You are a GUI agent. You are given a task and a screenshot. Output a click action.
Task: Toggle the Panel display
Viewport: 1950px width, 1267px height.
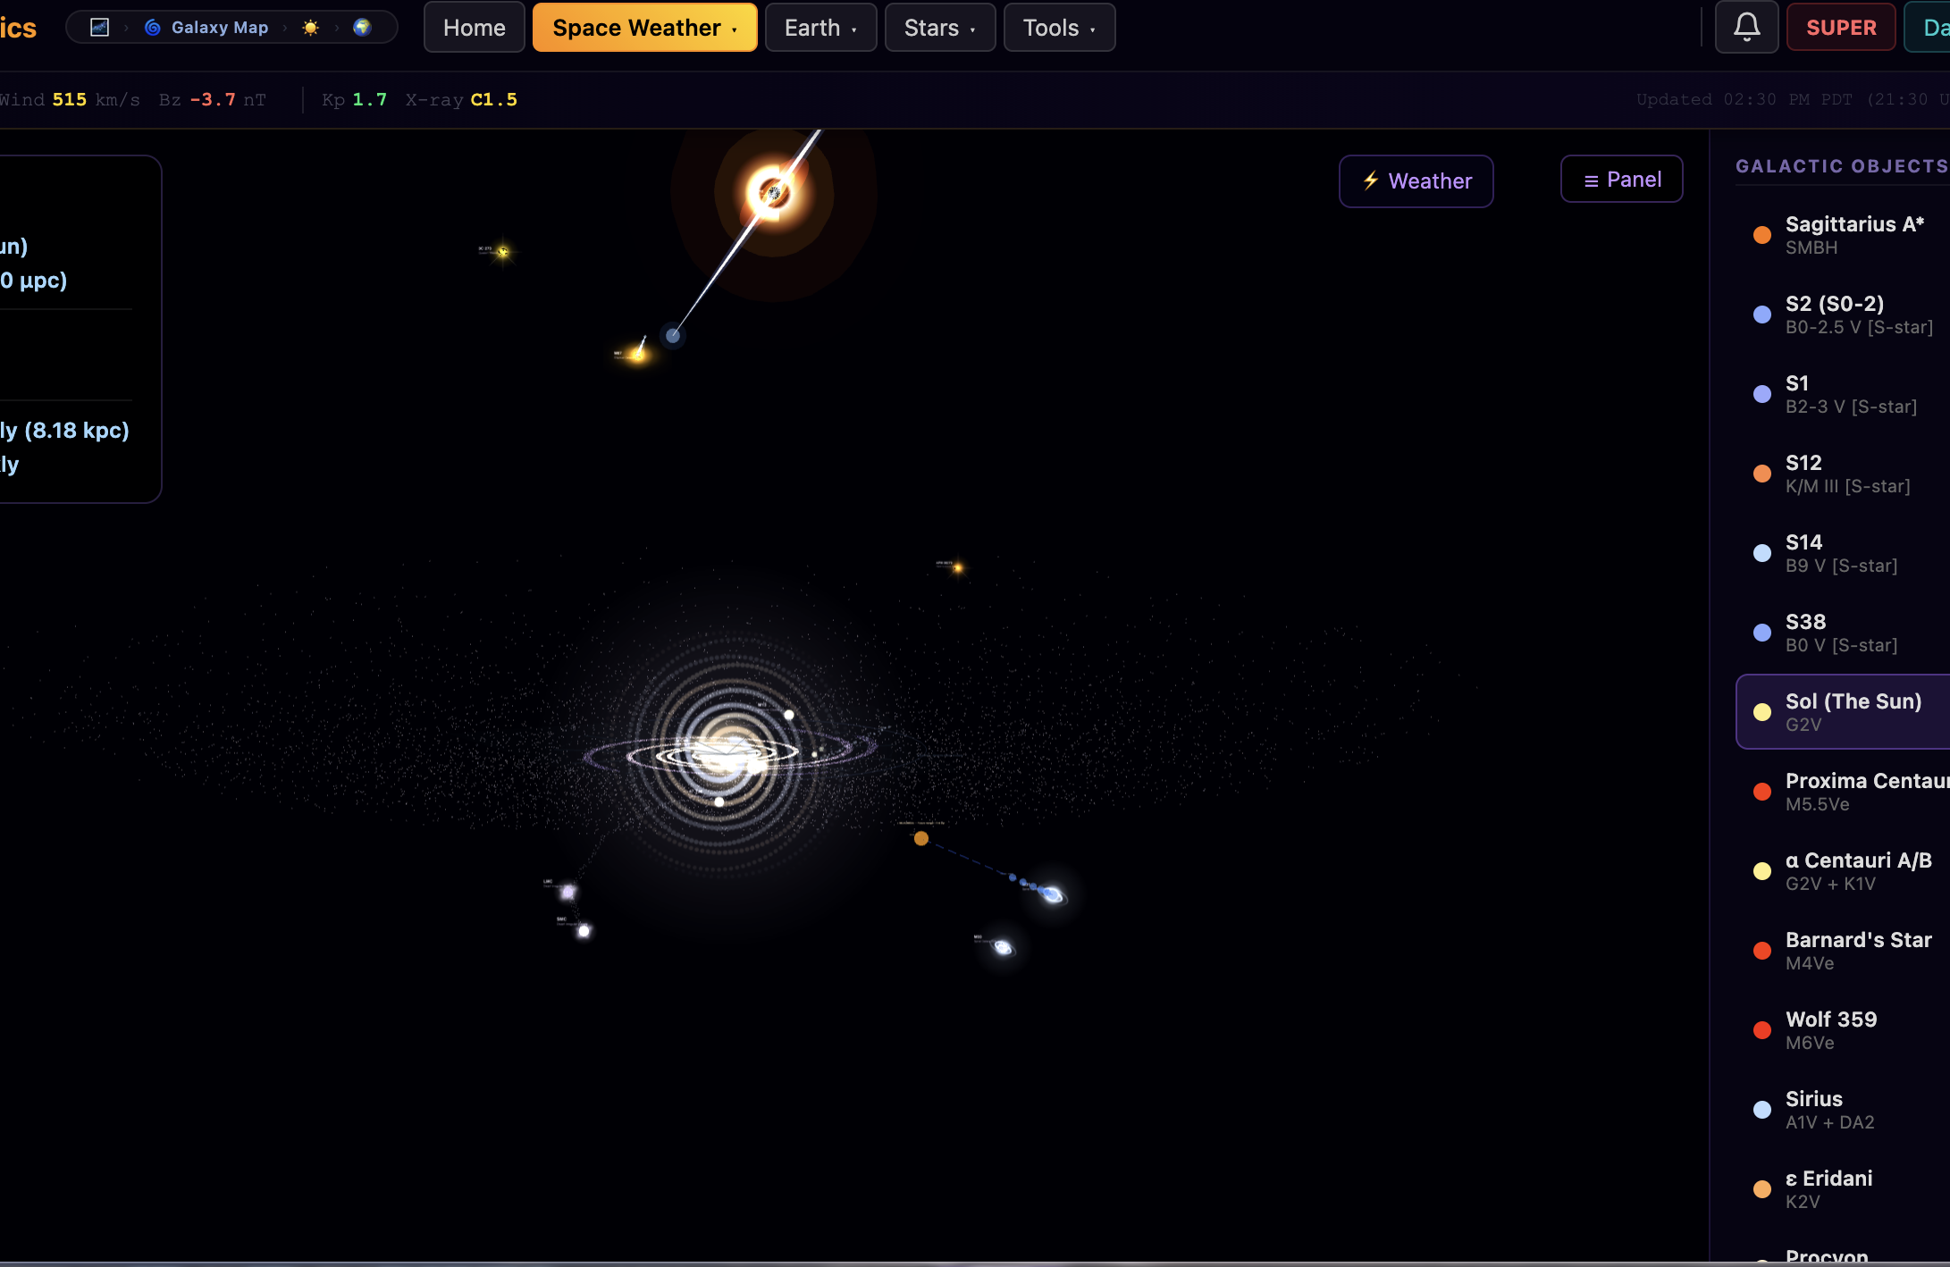1621,179
